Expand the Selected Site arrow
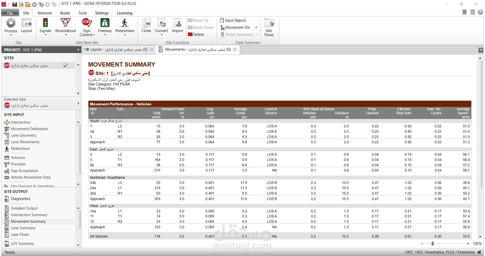485x256 pixels. [x=78, y=103]
